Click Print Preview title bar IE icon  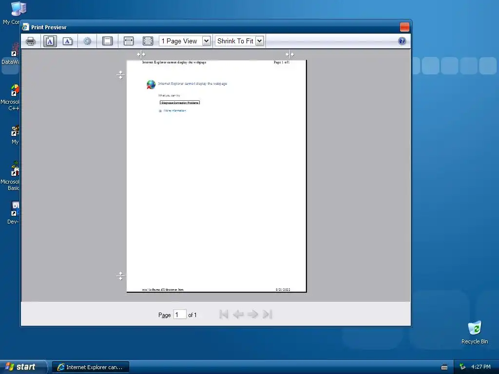25,27
